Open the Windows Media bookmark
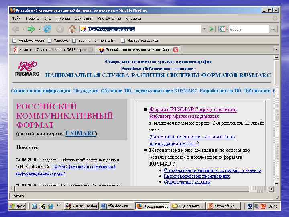This screenshot has width=289, height=217. [x=28, y=41]
